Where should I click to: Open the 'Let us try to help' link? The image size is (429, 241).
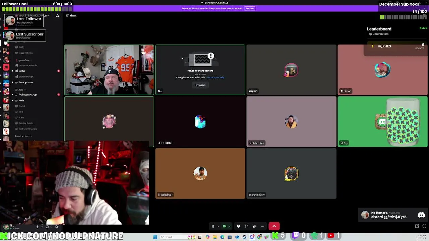(216, 78)
